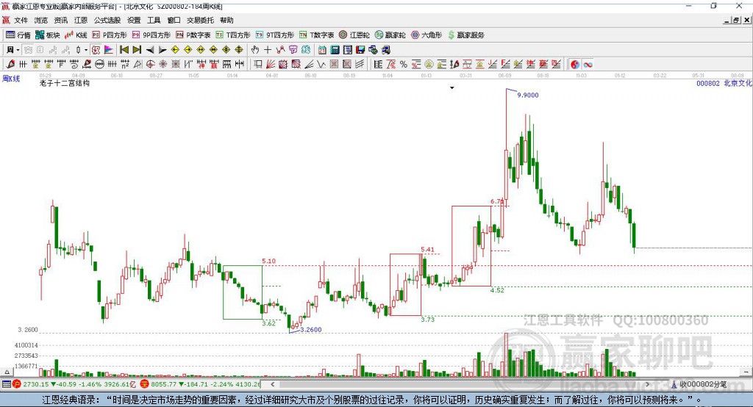Step chart right with the black right arrow
This screenshot has width=753, height=407.
click(163, 50)
